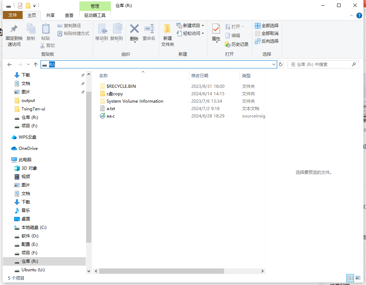Click the navigation pane vertical scrollbar
Image resolution: width=366 pixels, height=285 pixels.
click(89, 167)
